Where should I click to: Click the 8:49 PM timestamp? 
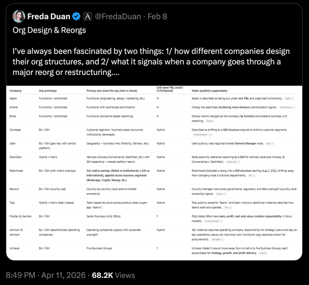pos(20,275)
